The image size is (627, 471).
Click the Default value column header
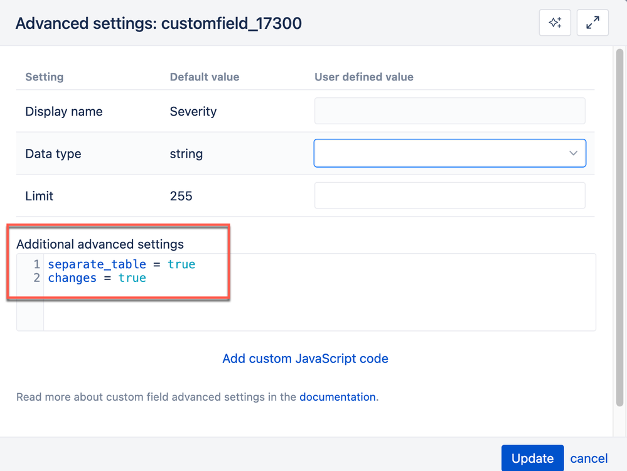(204, 77)
